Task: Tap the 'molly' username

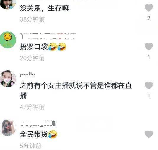Action: 27,75
